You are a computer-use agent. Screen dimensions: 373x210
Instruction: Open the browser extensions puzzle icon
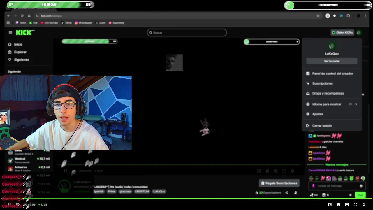348,16
